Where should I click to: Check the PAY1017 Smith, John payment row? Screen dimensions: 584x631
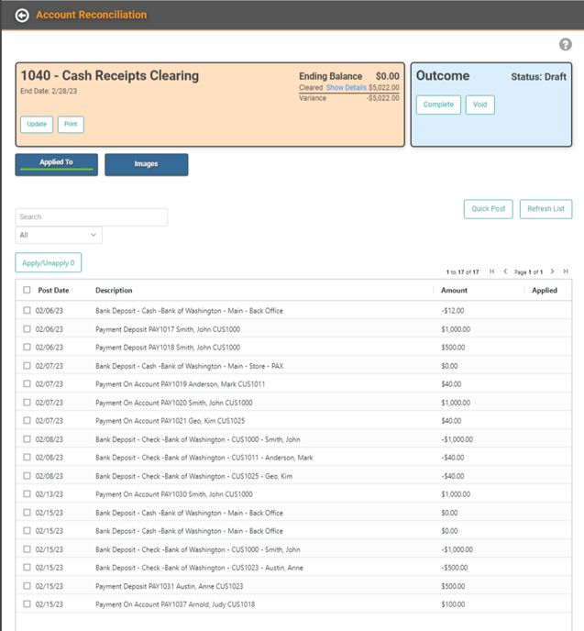point(27,329)
